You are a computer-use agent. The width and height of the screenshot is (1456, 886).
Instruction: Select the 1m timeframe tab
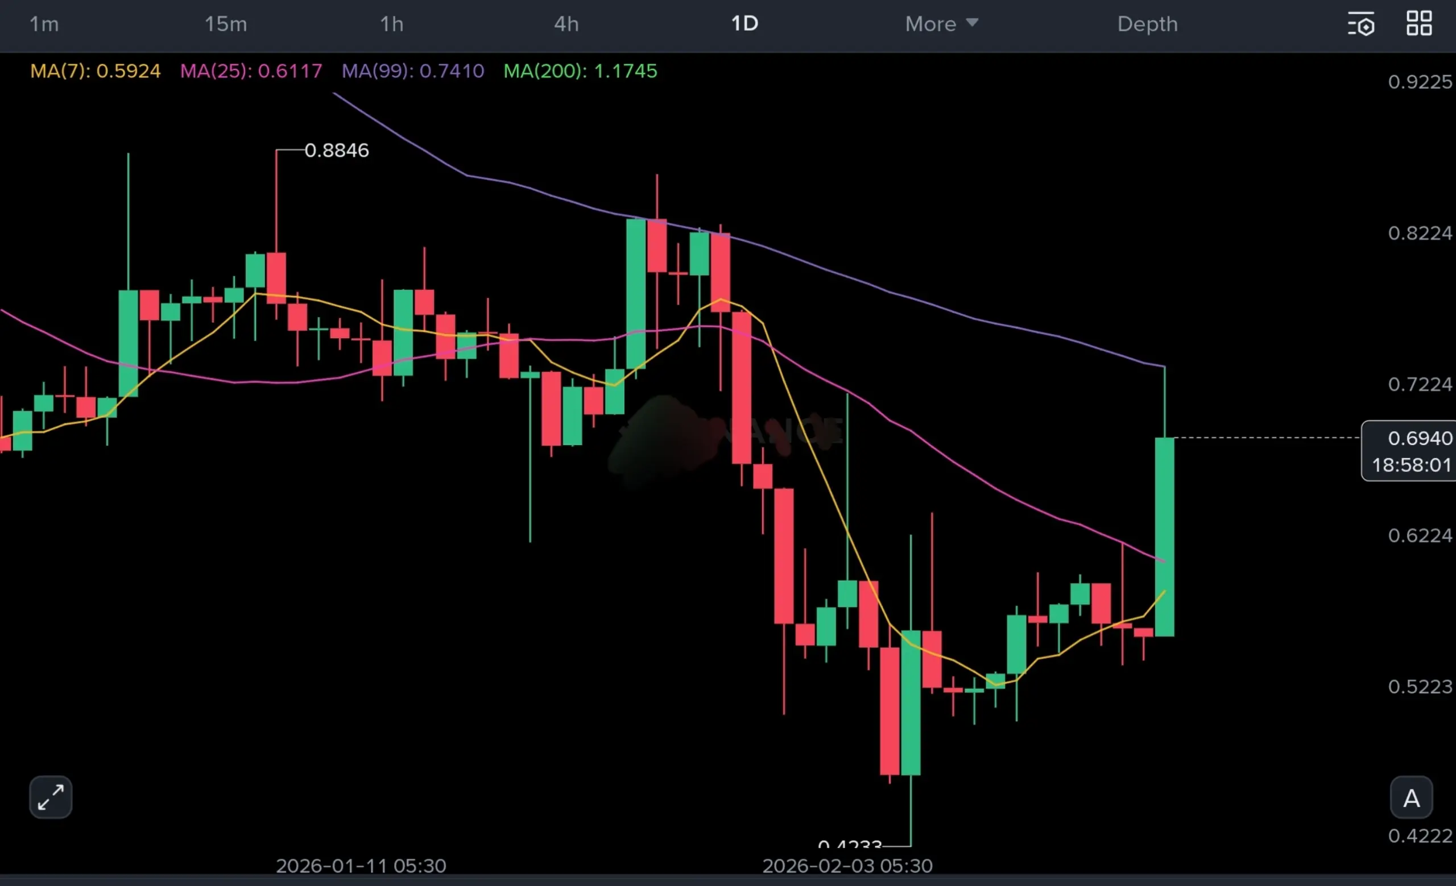coord(44,24)
